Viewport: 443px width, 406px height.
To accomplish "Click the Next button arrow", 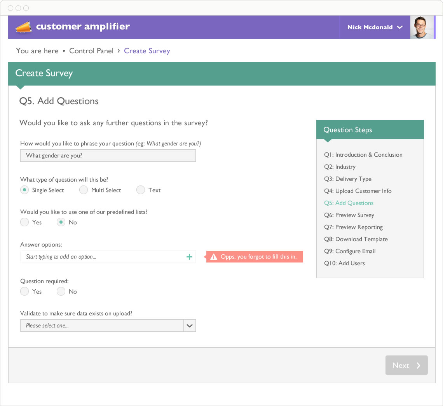I will [x=419, y=365].
